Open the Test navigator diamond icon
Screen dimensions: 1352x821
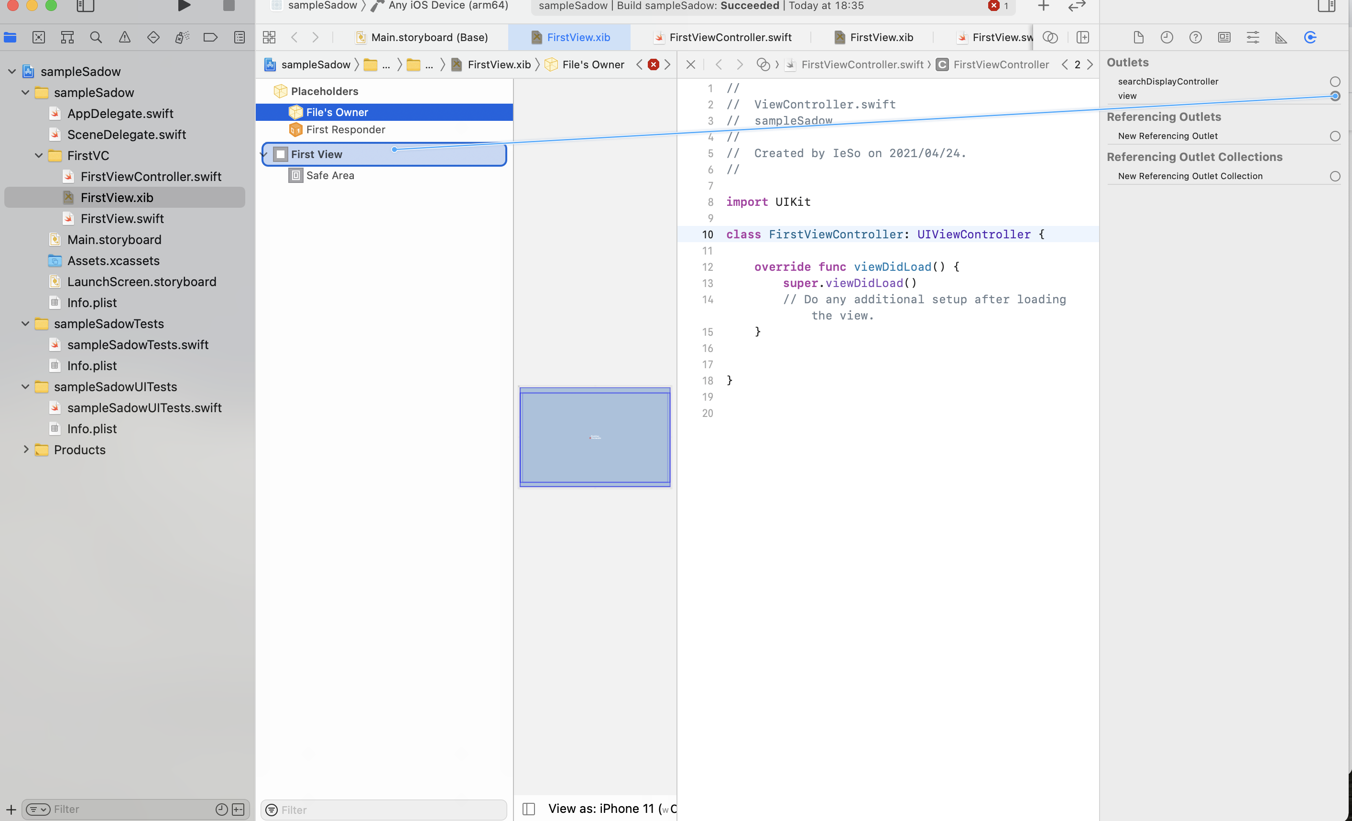click(x=153, y=37)
